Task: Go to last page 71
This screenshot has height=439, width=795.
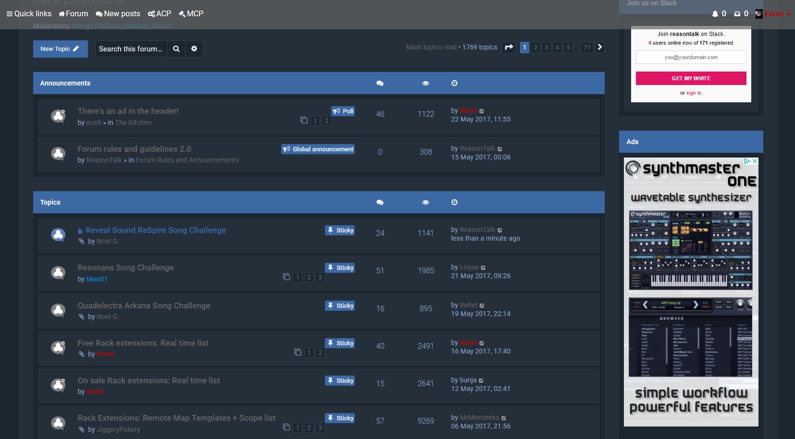Action: tap(587, 47)
